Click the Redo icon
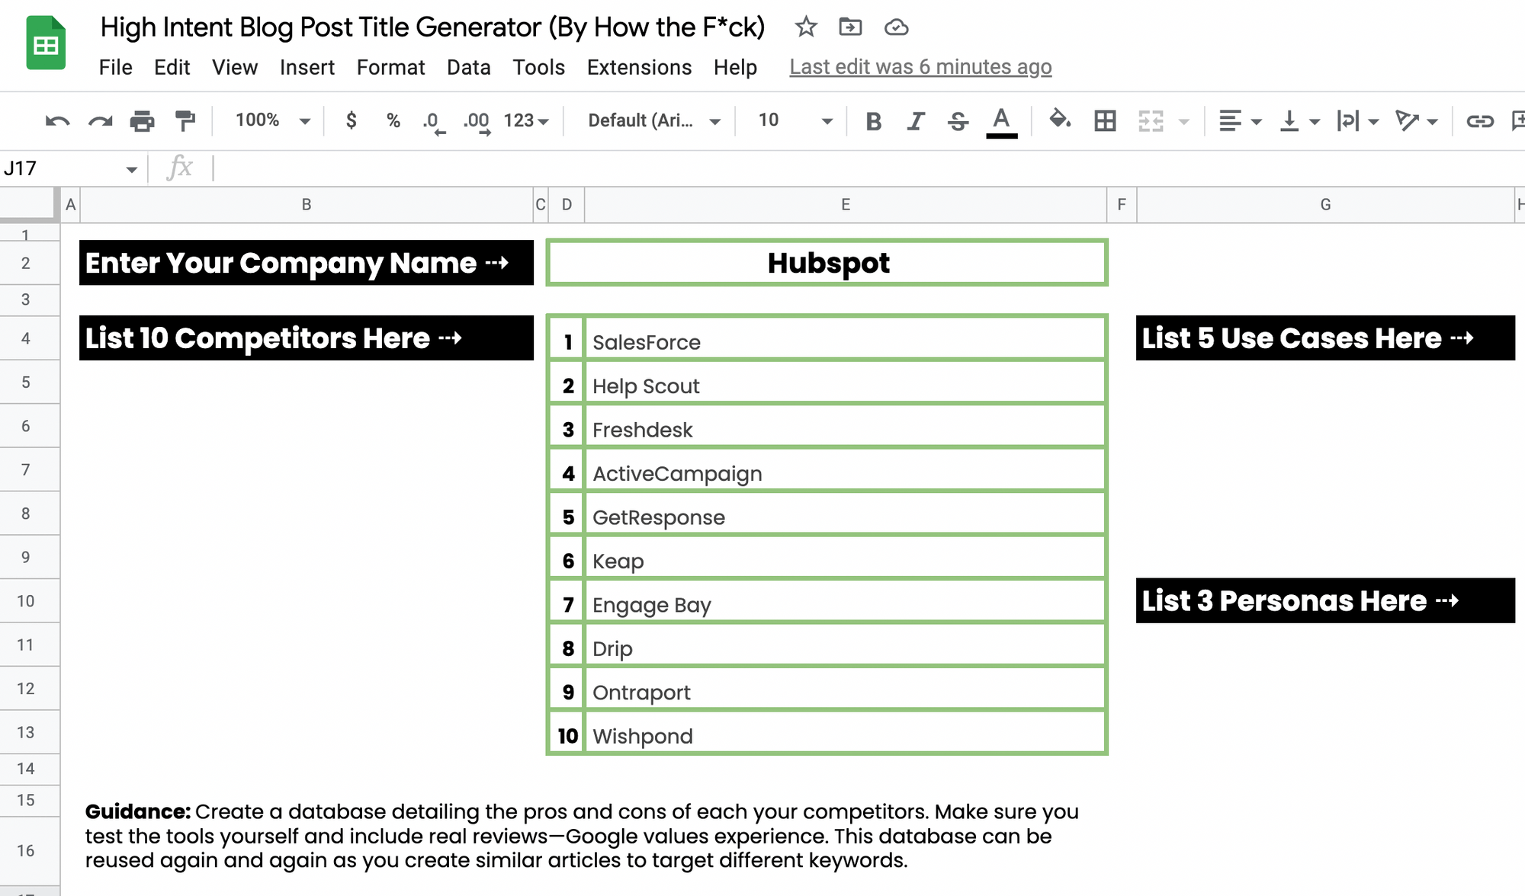 click(100, 120)
